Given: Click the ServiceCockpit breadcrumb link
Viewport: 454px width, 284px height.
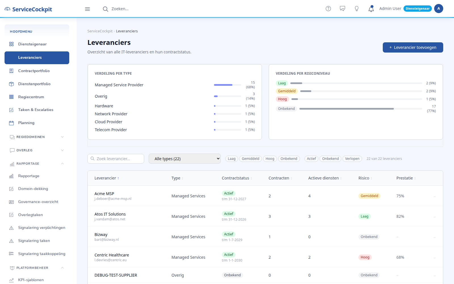Looking at the screenshot, I should [x=100, y=31].
